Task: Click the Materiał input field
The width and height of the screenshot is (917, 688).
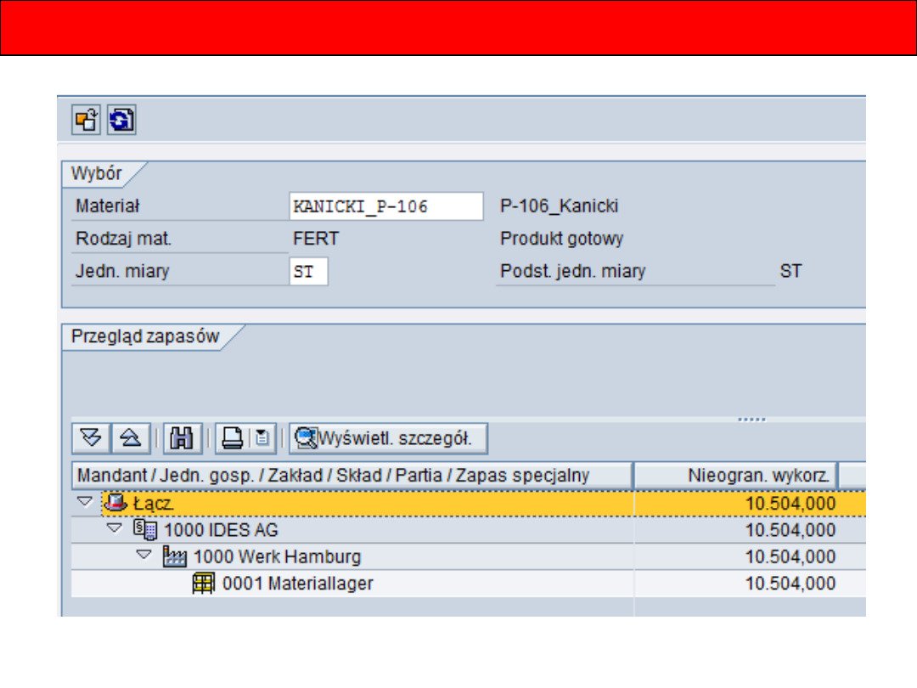Action: [386, 206]
